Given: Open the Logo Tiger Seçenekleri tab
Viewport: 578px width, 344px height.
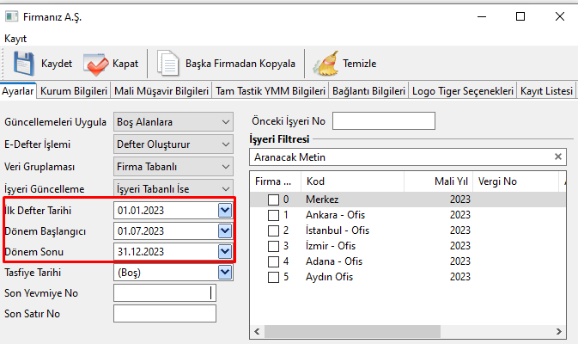Looking at the screenshot, I should [463, 90].
